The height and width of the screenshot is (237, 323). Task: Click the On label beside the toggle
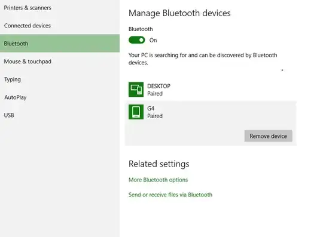pos(153,40)
